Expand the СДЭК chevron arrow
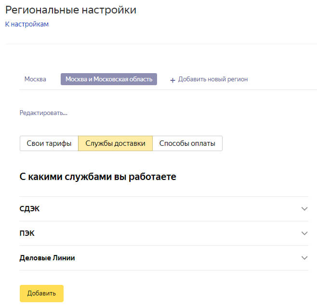 click(304, 209)
